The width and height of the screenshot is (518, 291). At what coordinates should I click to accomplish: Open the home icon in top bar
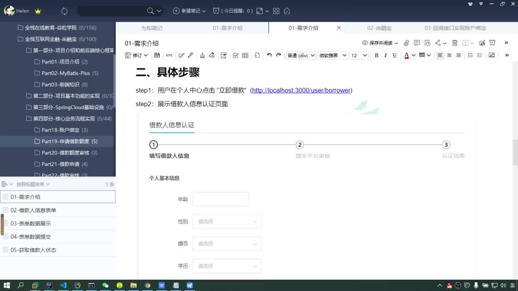click(x=287, y=11)
